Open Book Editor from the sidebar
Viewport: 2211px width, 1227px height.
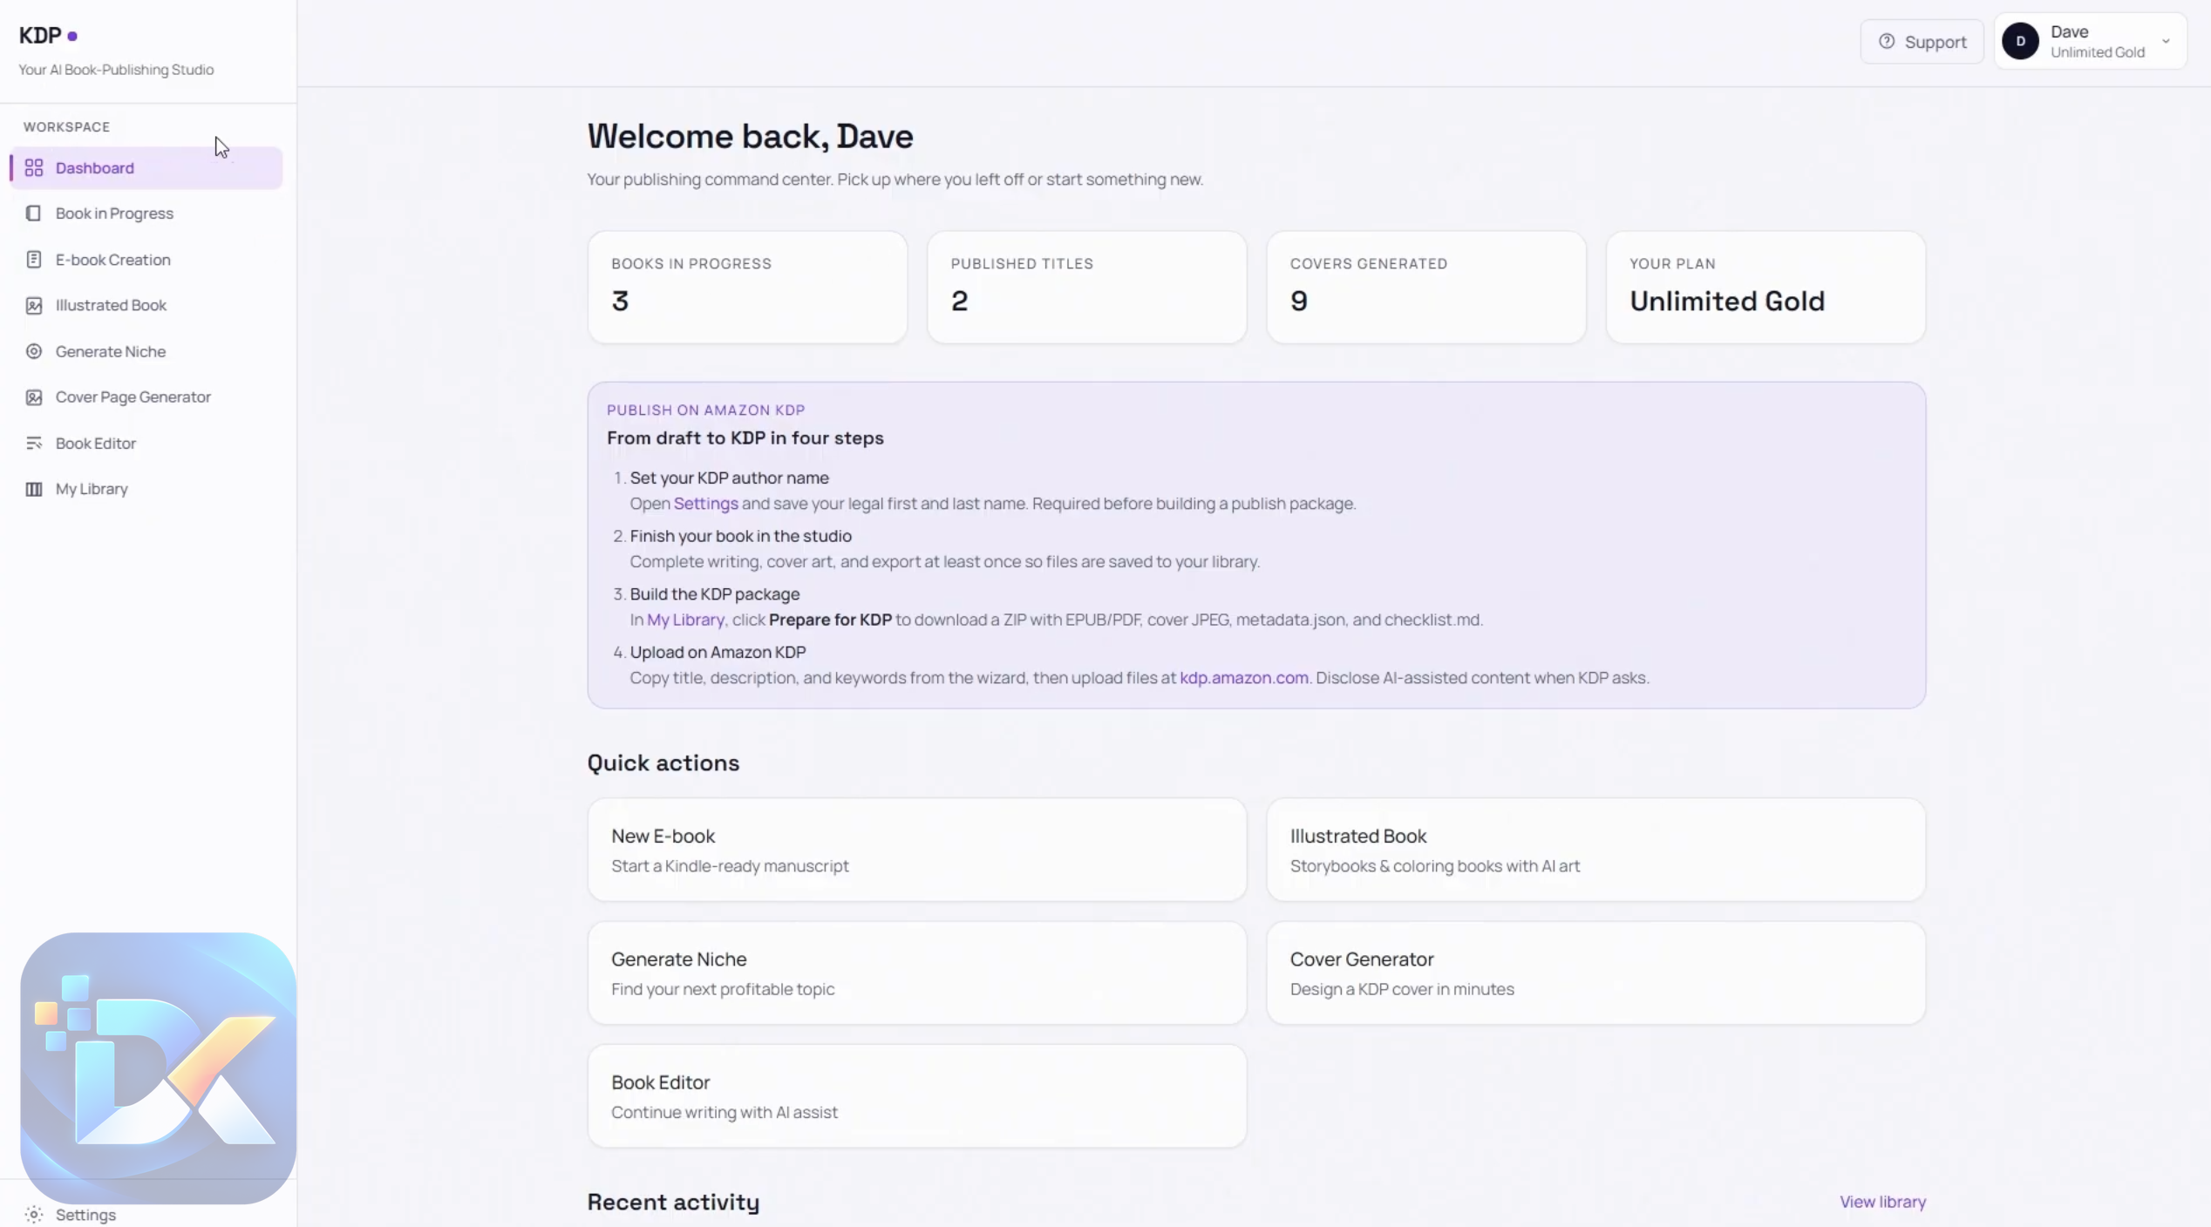pos(146,444)
